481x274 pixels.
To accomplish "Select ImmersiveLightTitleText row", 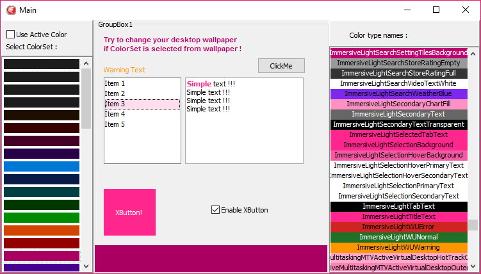I will point(399,216).
